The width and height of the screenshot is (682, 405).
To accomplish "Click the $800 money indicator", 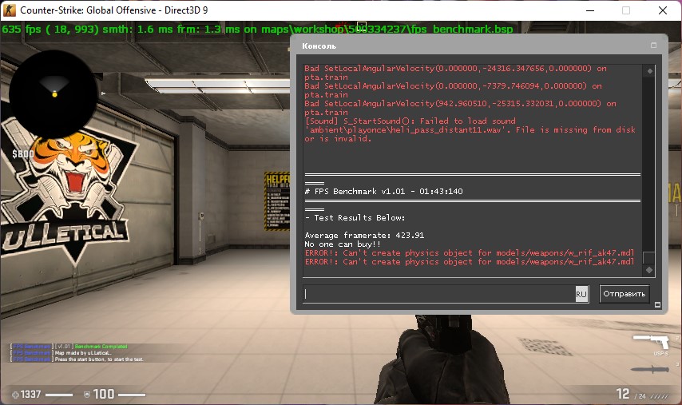I will point(23,154).
